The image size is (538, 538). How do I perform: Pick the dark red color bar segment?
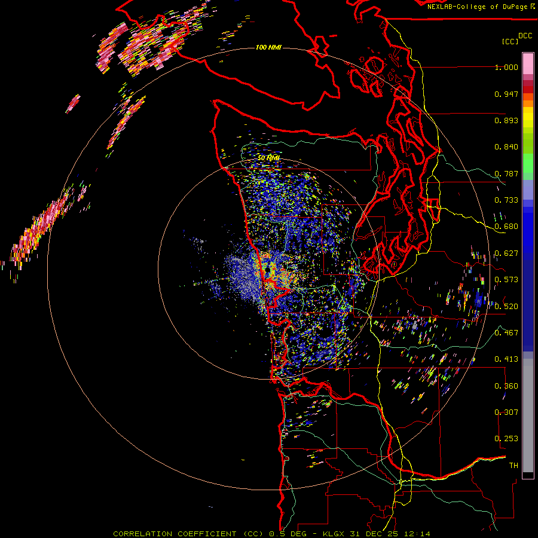[528, 90]
